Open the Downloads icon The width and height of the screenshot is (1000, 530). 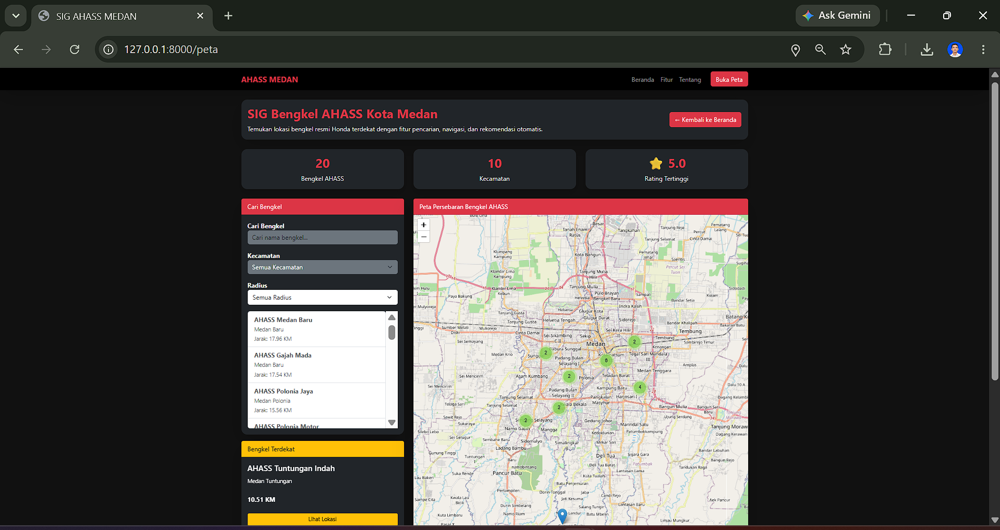[x=926, y=50]
